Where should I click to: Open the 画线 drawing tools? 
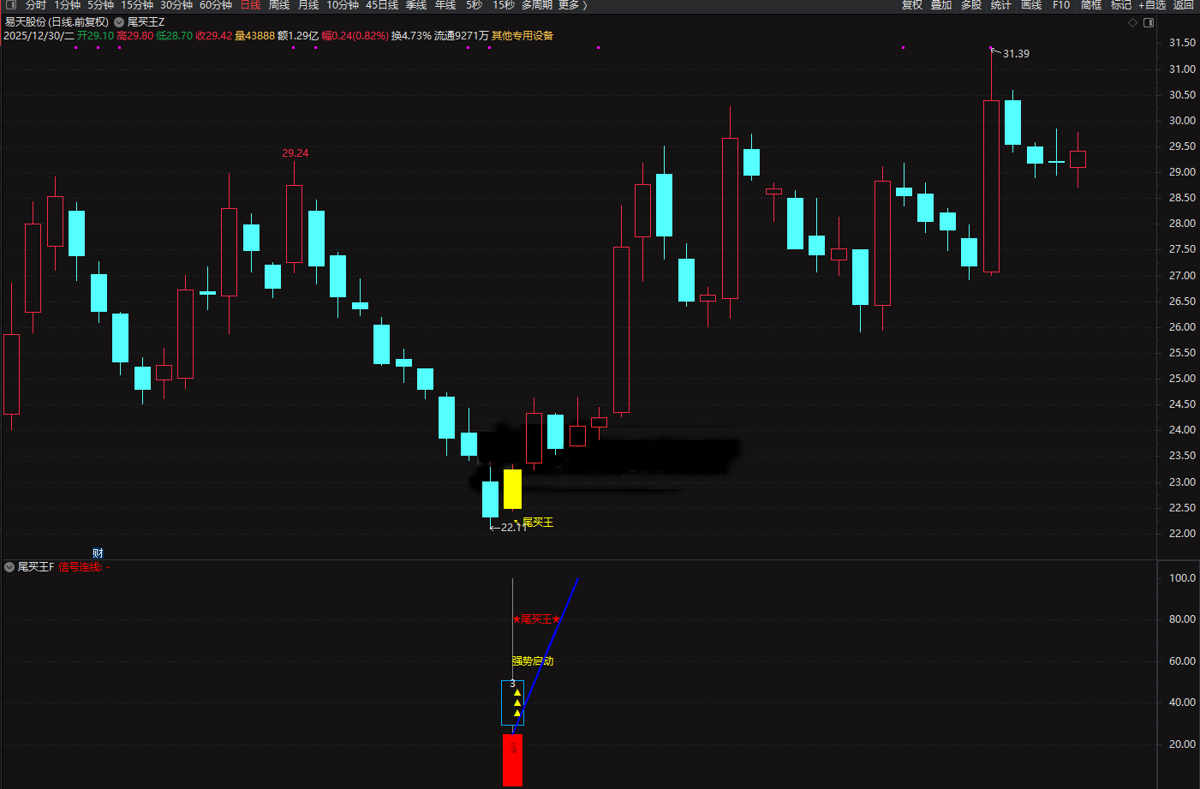pos(1031,5)
